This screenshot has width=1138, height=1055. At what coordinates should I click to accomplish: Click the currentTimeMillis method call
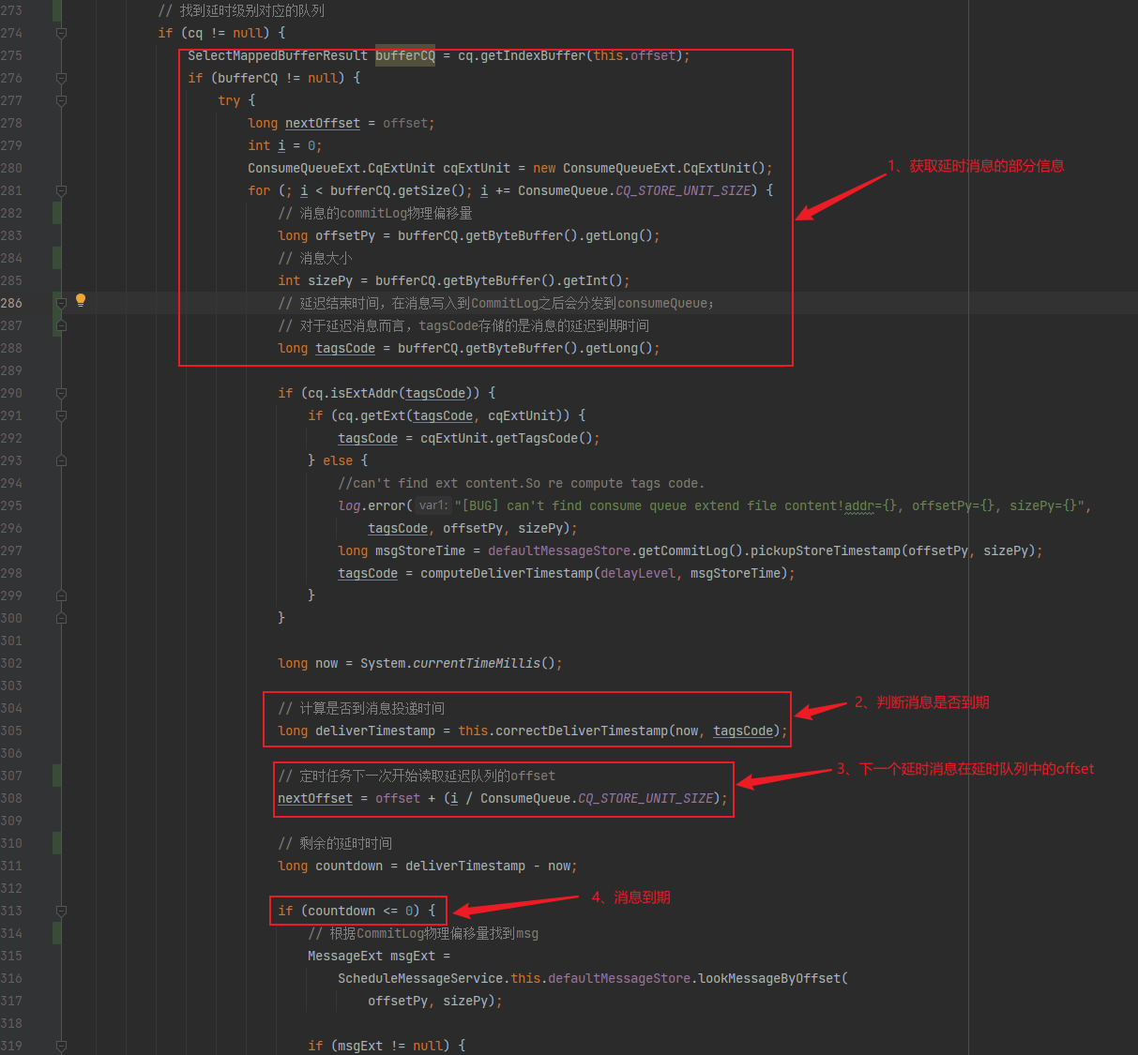pyautogui.click(x=477, y=663)
